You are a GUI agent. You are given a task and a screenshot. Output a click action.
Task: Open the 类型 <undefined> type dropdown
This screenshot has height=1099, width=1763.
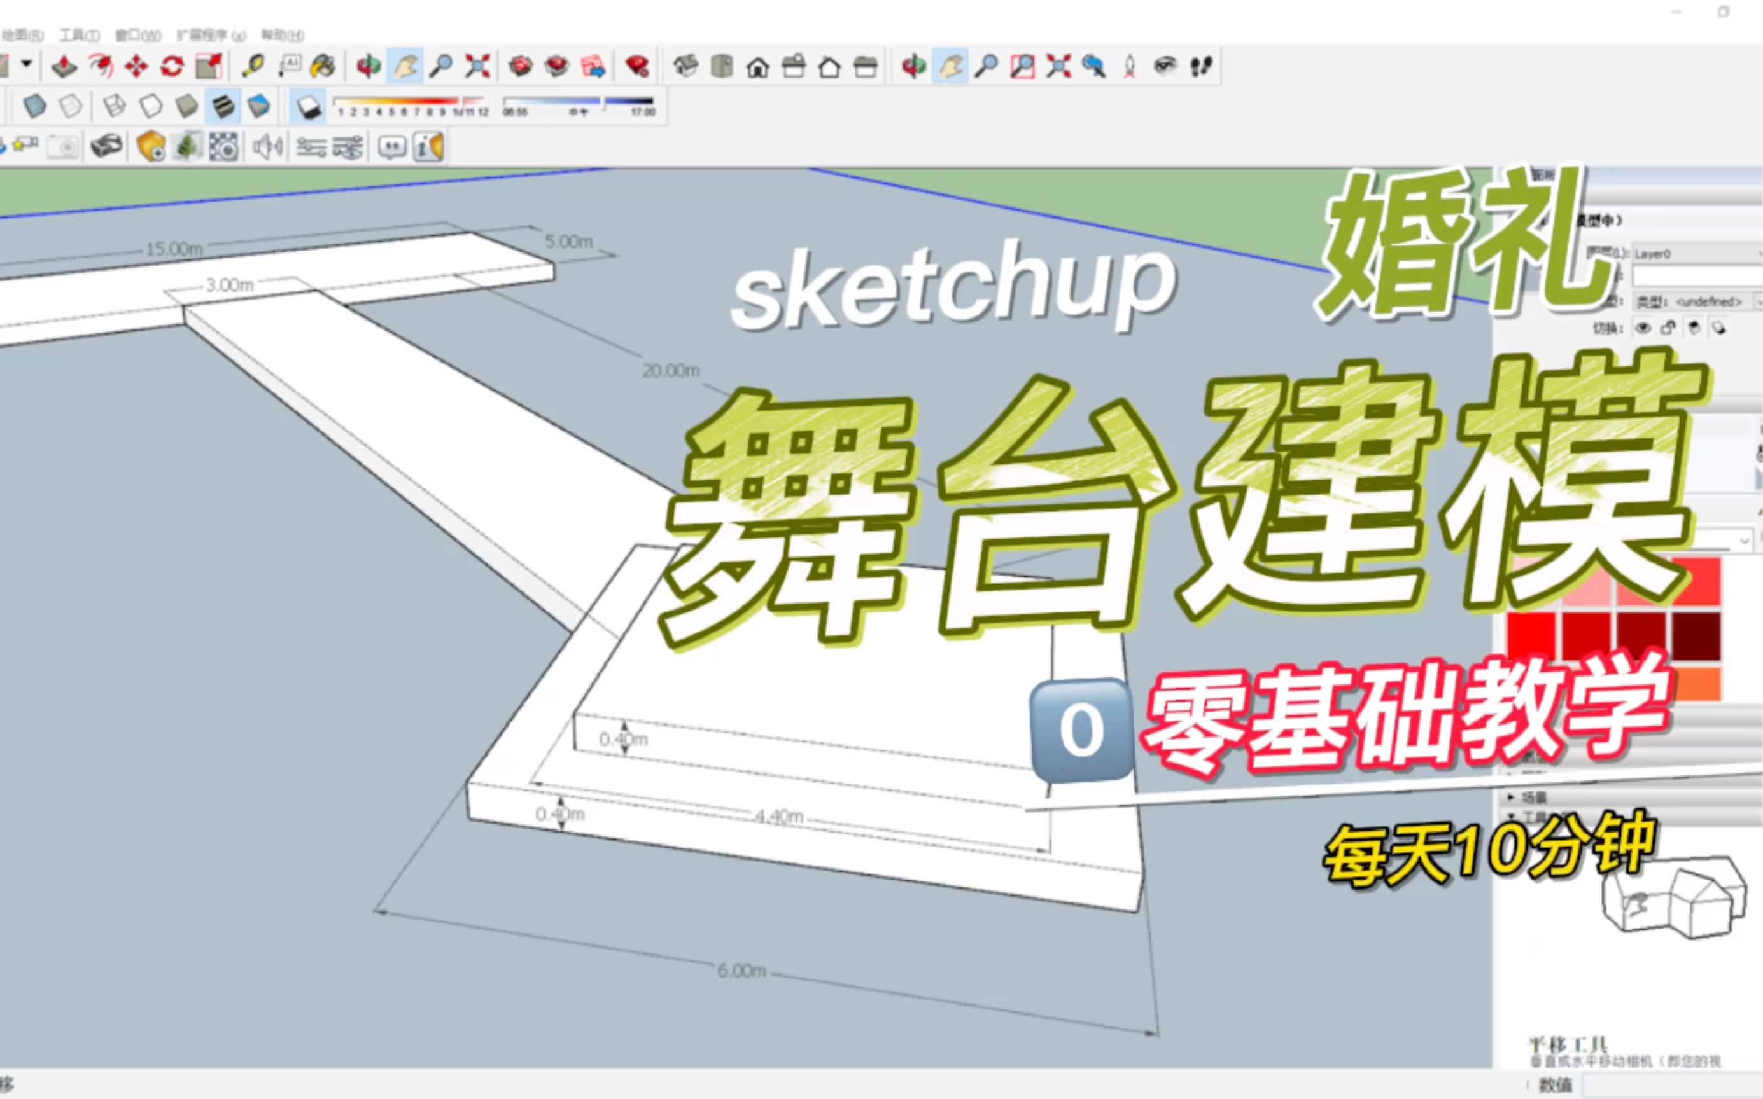(x=1697, y=301)
